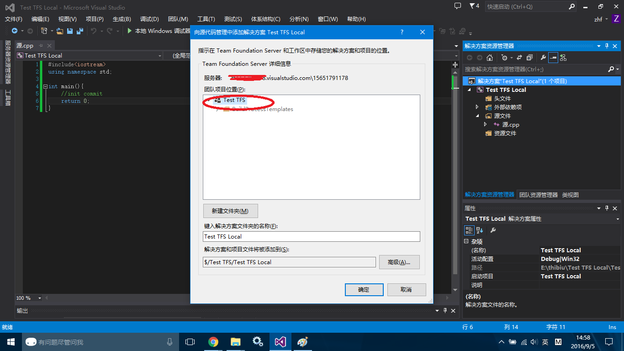Image resolution: width=624 pixels, height=351 pixels.
Task: Click the Save All icon on the toolbar
Action: pyautogui.click(x=79, y=31)
